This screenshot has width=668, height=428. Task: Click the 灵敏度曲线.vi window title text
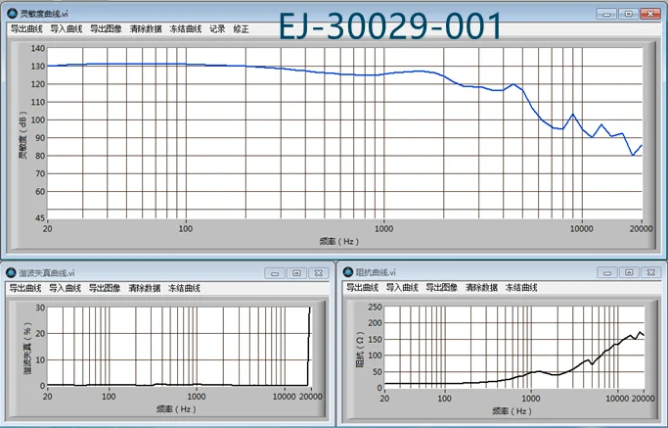click(x=44, y=14)
